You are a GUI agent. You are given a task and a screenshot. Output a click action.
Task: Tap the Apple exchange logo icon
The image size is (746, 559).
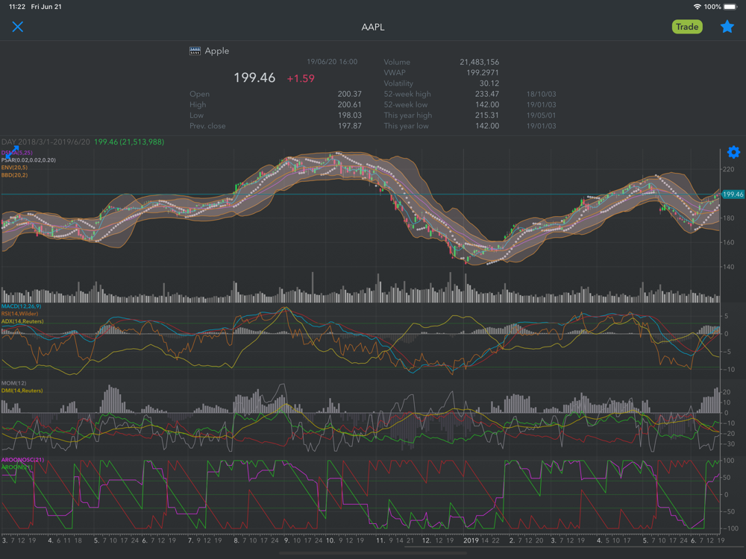pos(195,51)
